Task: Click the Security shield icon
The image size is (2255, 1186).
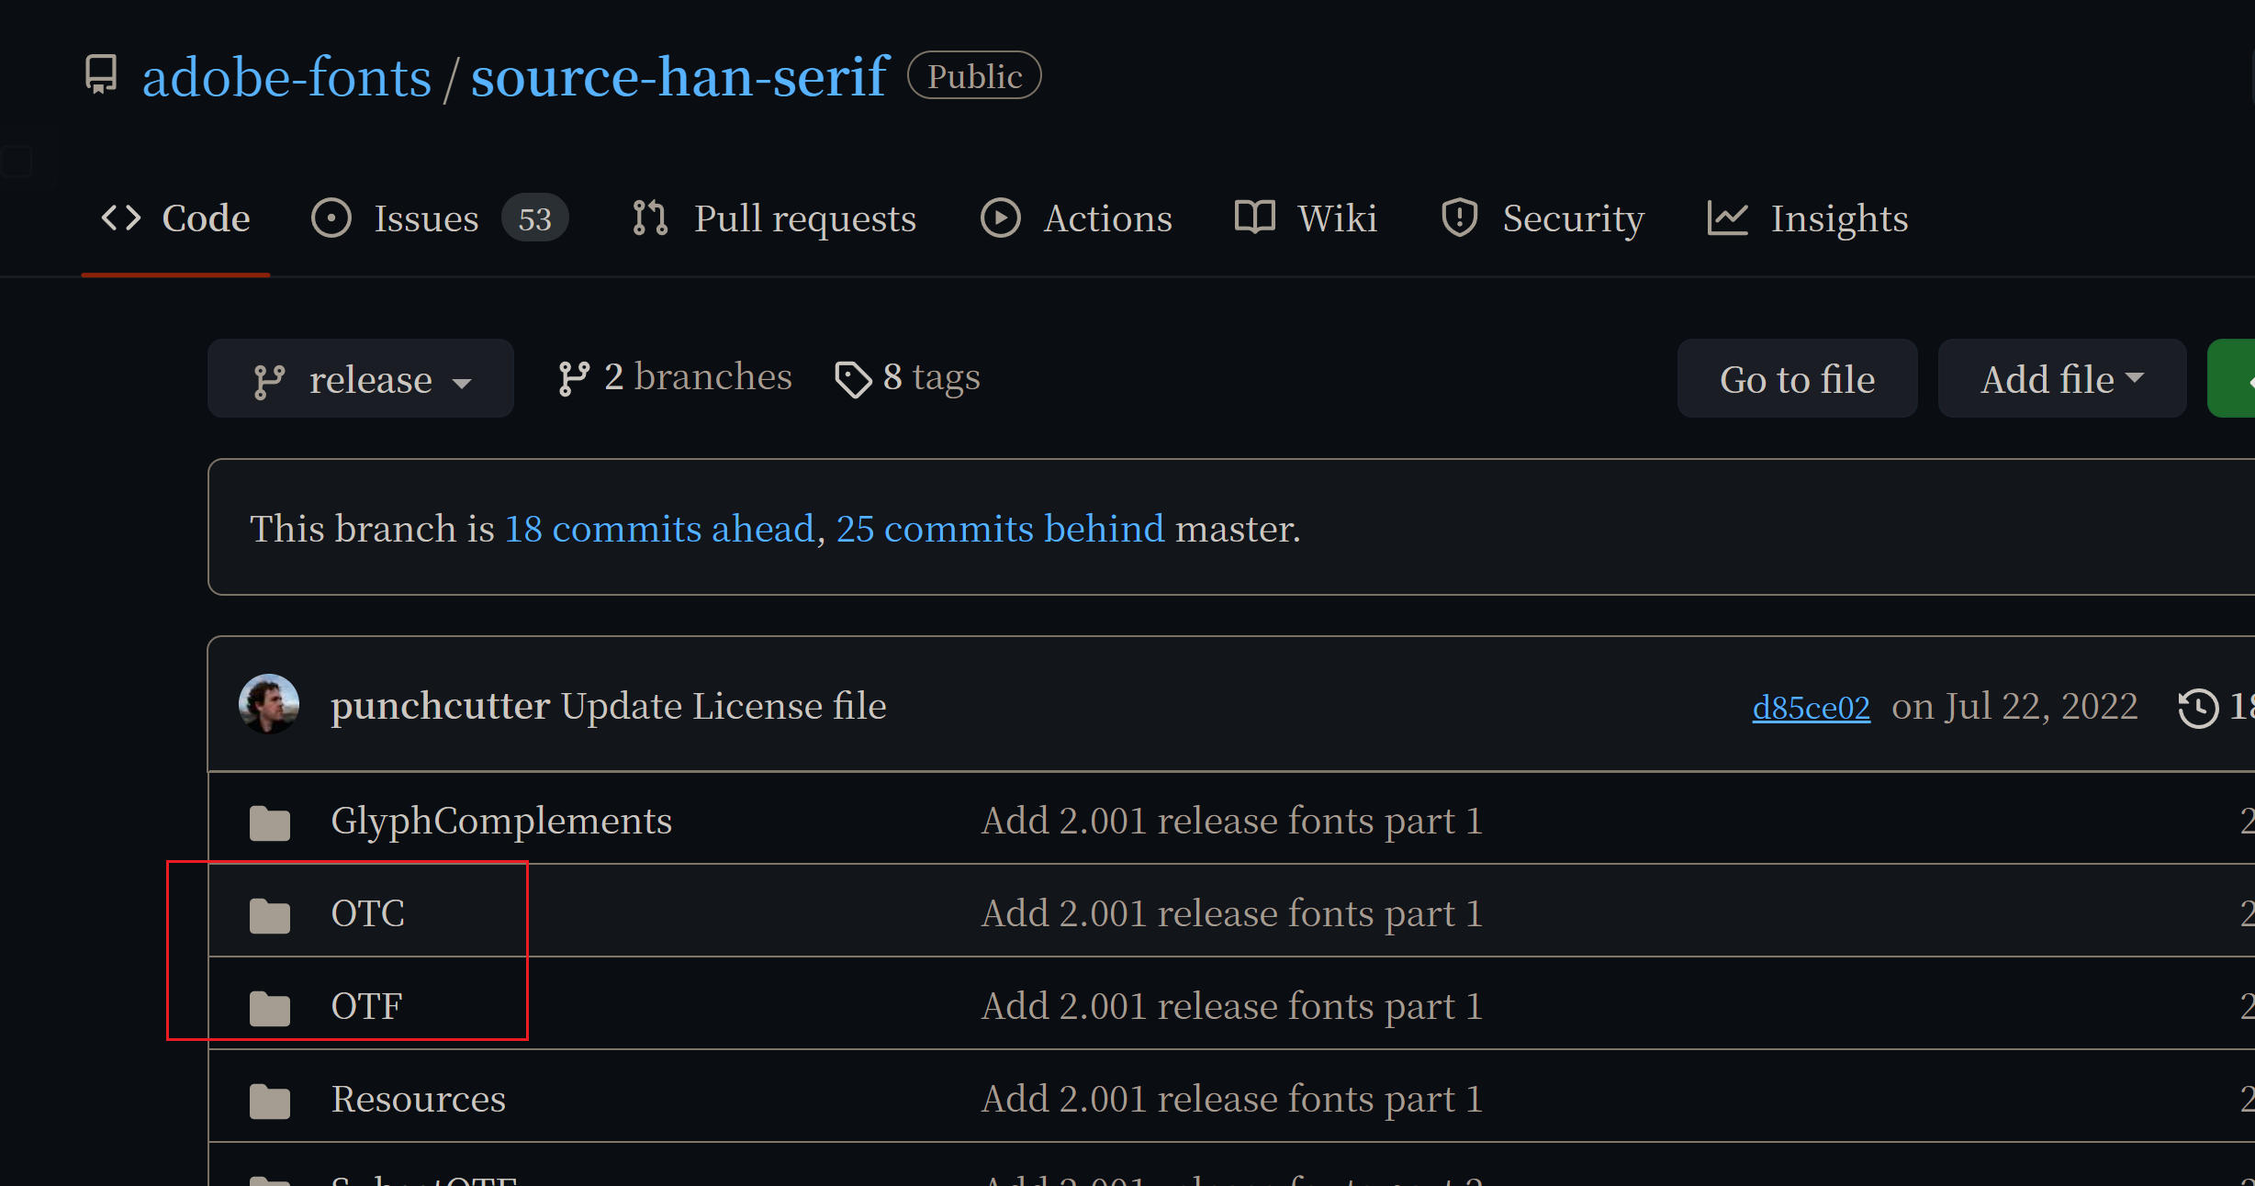Action: point(1458,218)
